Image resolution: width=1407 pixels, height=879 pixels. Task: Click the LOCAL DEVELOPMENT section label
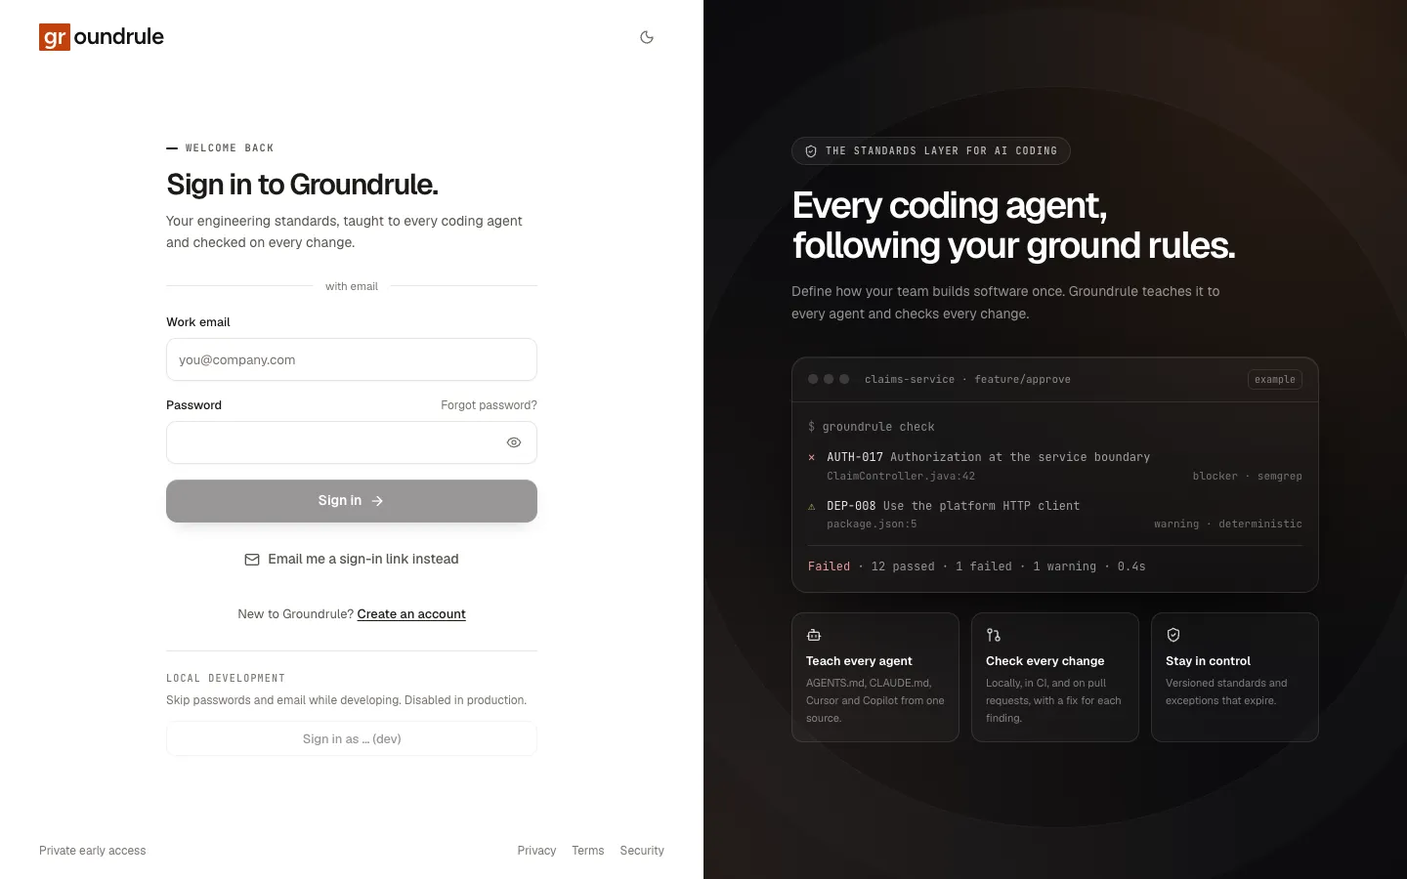tap(226, 678)
